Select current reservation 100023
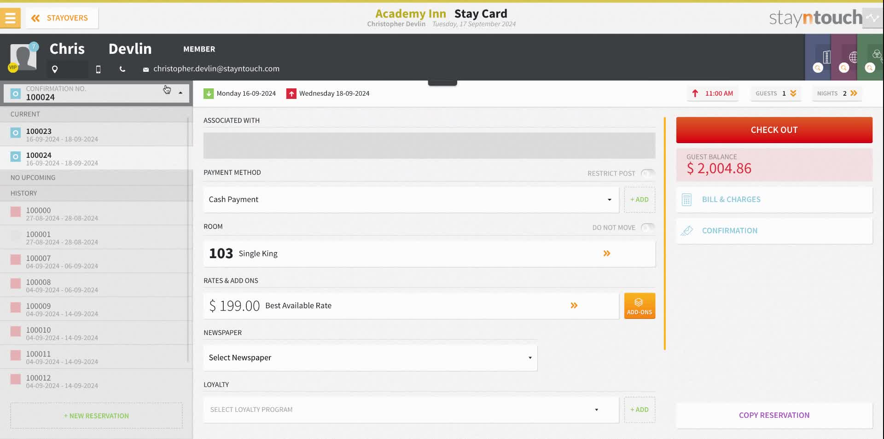Screen dimensions: 884x439 [x=94, y=134]
